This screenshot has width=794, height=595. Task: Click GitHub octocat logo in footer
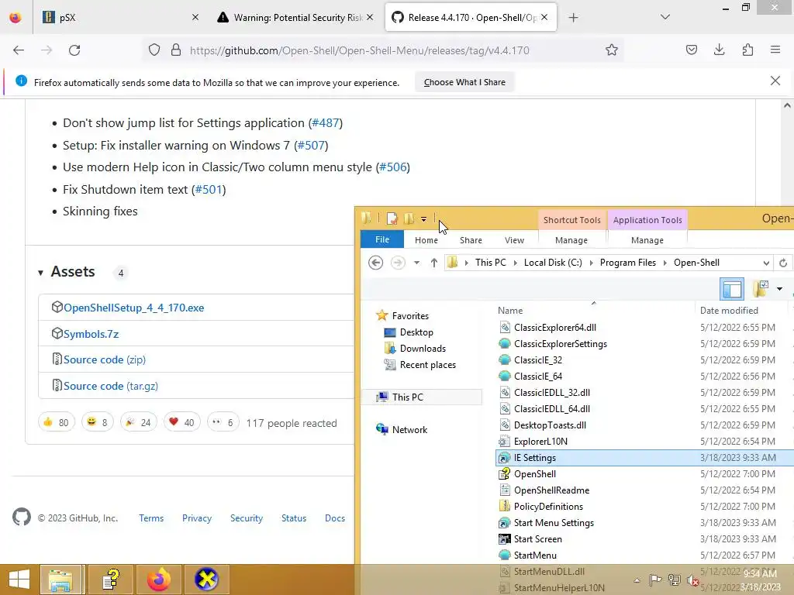21,517
